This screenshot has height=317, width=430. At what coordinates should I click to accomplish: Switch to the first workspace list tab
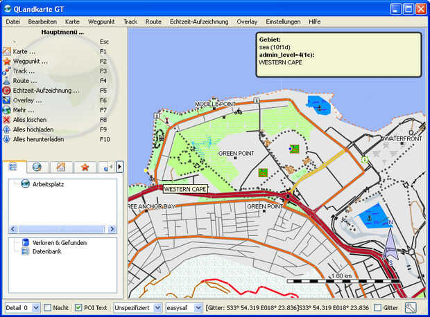[13, 166]
